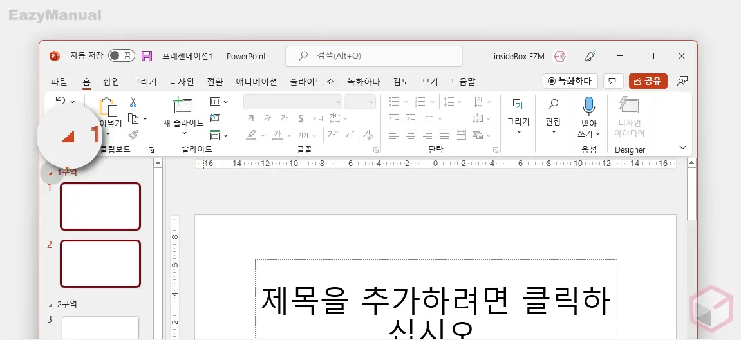Click the decrease font size icon
741x340 pixels.
pyautogui.click(x=350, y=135)
